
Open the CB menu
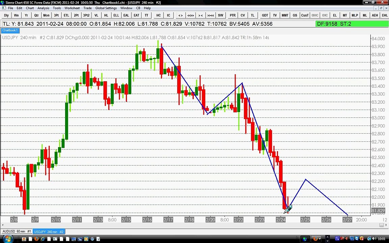[138, 8]
